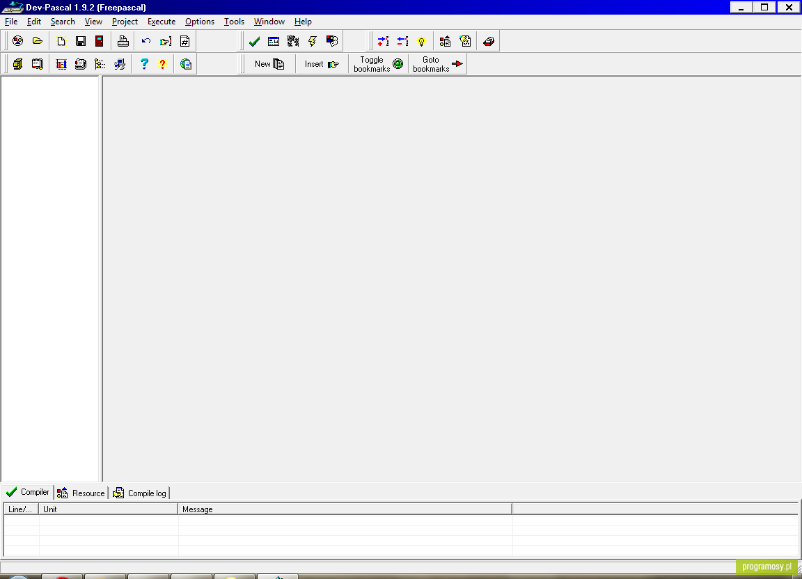Image resolution: width=802 pixels, height=579 pixels.
Task: Click the Goto bookmarks button
Action: [437, 64]
